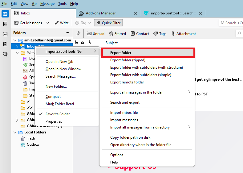Select the folder named with single checkmark

coord(25,102)
